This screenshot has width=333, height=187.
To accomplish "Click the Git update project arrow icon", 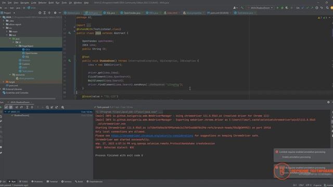I will 303,8.
